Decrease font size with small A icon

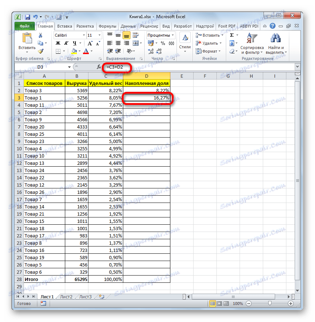tap(98, 43)
